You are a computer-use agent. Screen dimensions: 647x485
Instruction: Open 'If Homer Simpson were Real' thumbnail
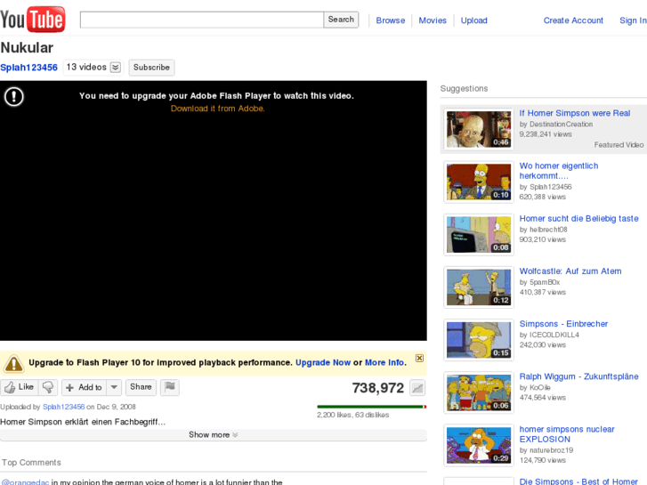(479, 130)
